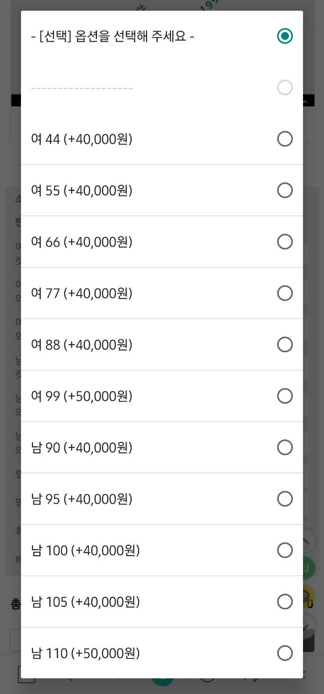Pick the '남 110 (+50,000원)' option
Viewport: 324px width, 694px height.
tap(284, 653)
